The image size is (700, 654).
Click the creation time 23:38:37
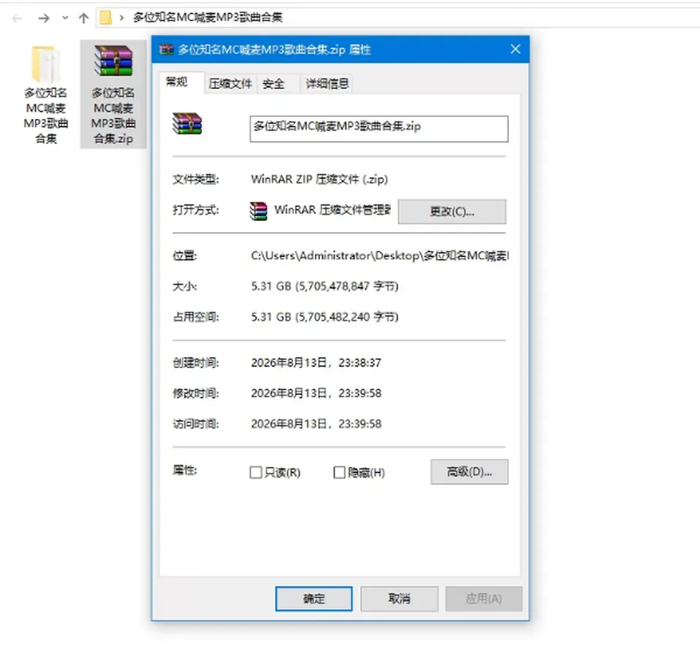coord(359,363)
